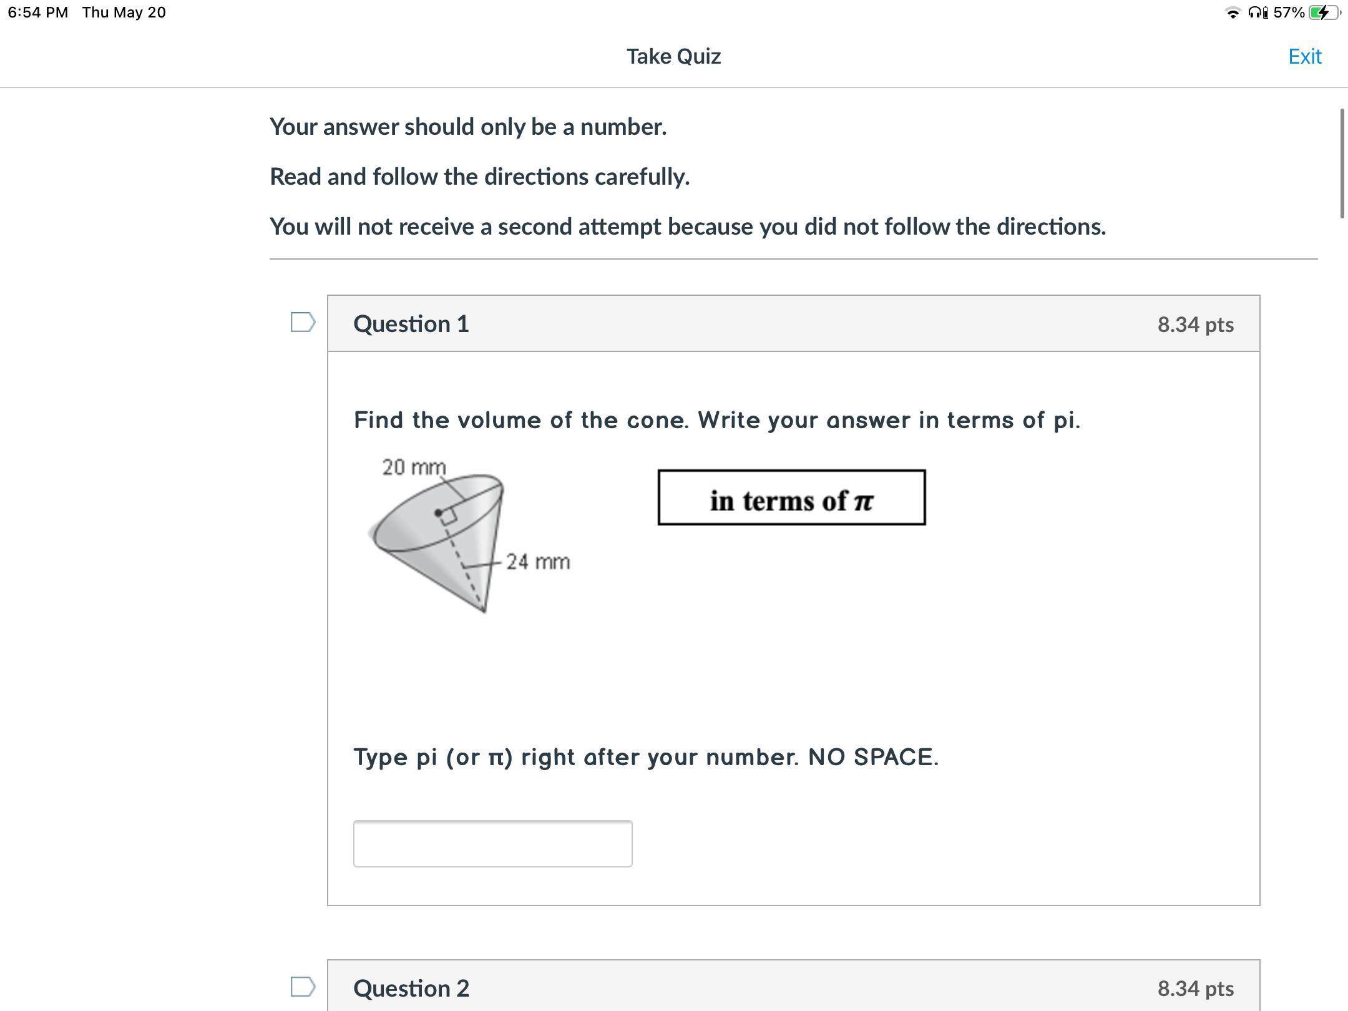The image size is (1348, 1011).
Task: Tap the 57% battery percentage
Action: click(x=1289, y=12)
